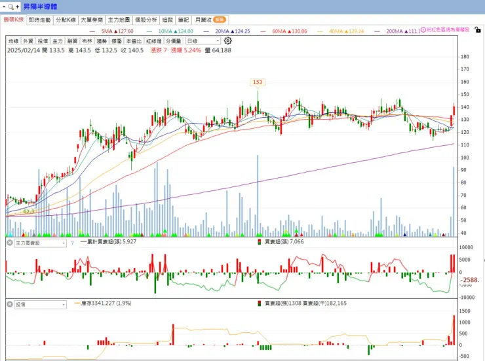
Task: Click the 10MA teal legend line
Action: (x=149, y=31)
